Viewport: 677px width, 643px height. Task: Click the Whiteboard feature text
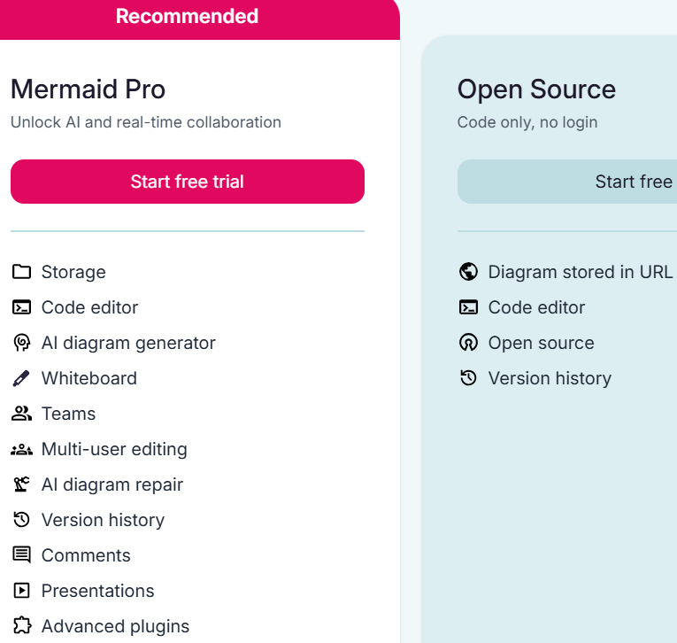point(89,378)
